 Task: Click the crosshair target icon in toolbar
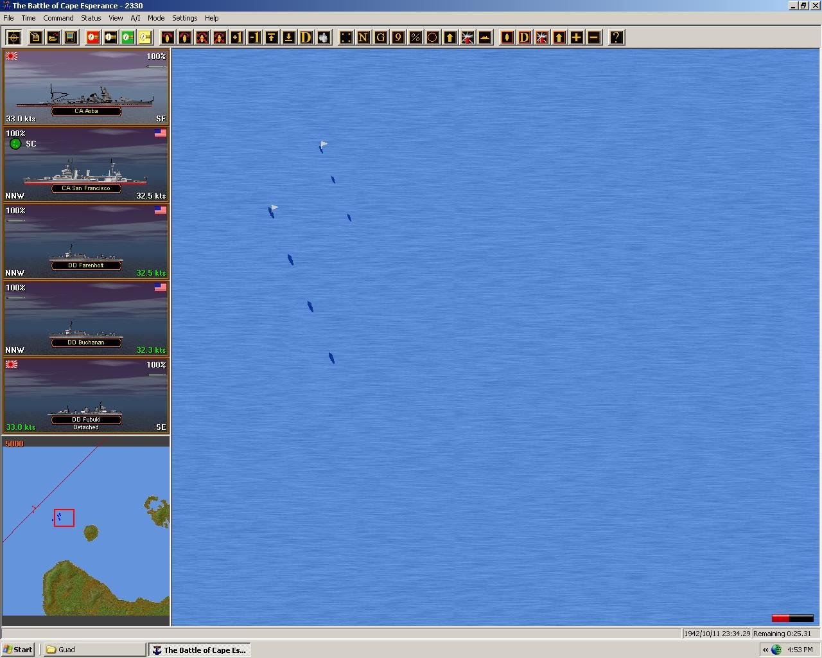13,37
